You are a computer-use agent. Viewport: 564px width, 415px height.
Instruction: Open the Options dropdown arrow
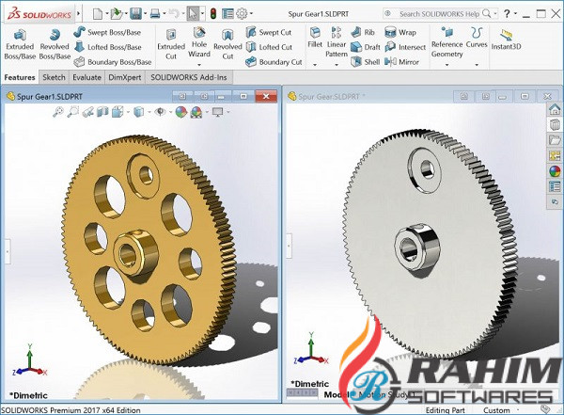(251, 14)
